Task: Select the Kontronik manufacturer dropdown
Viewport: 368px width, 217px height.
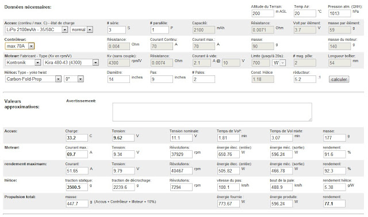Action: [23, 63]
